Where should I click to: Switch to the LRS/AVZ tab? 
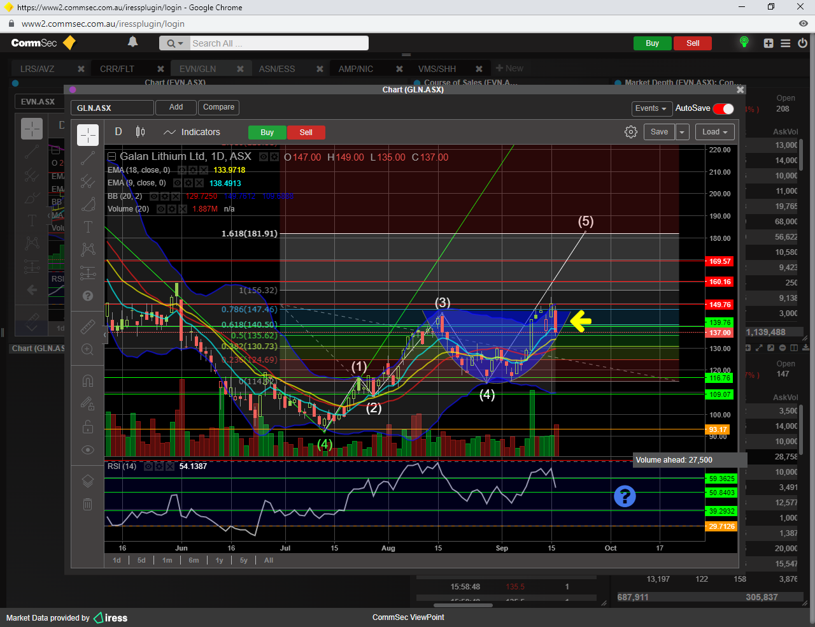coord(37,69)
